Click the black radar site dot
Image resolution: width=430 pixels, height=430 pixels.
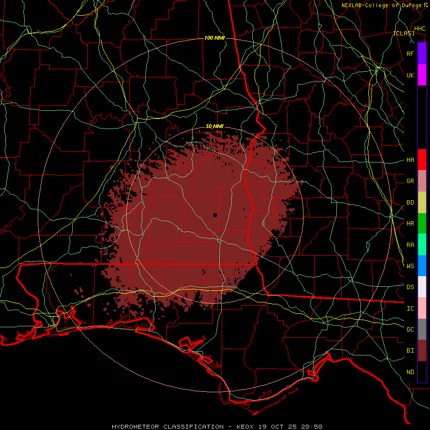[x=215, y=215]
